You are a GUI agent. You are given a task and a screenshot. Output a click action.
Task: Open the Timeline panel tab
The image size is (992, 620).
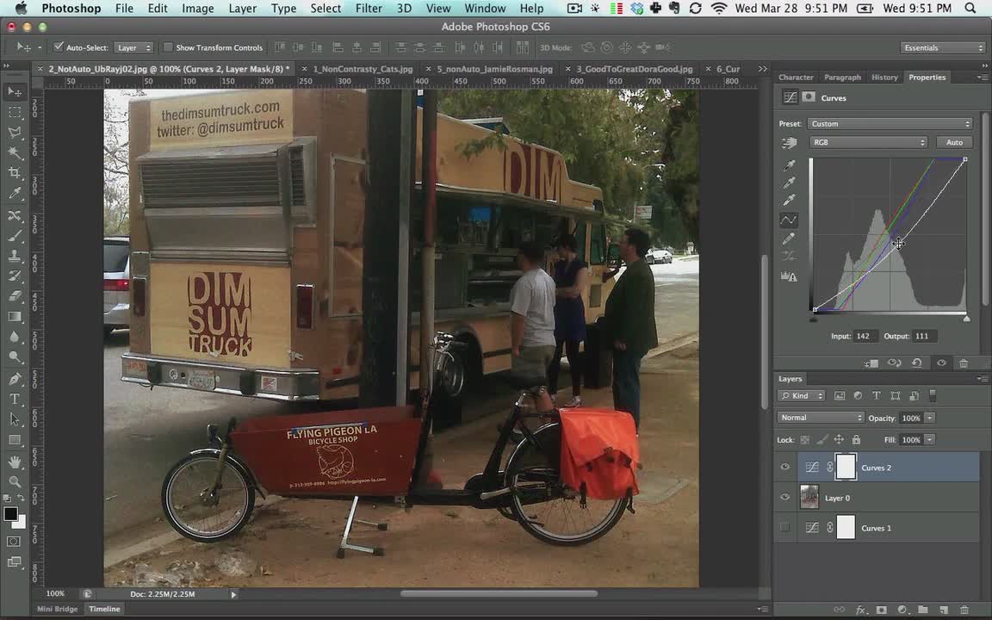(104, 609)
